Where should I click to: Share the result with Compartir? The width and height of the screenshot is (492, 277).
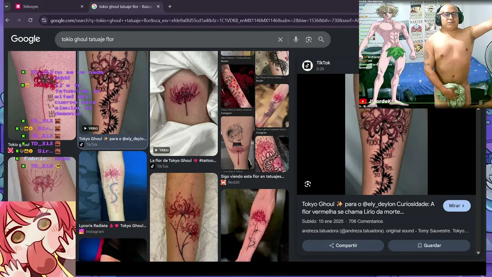pyautogui.click(x=343, y=245)
